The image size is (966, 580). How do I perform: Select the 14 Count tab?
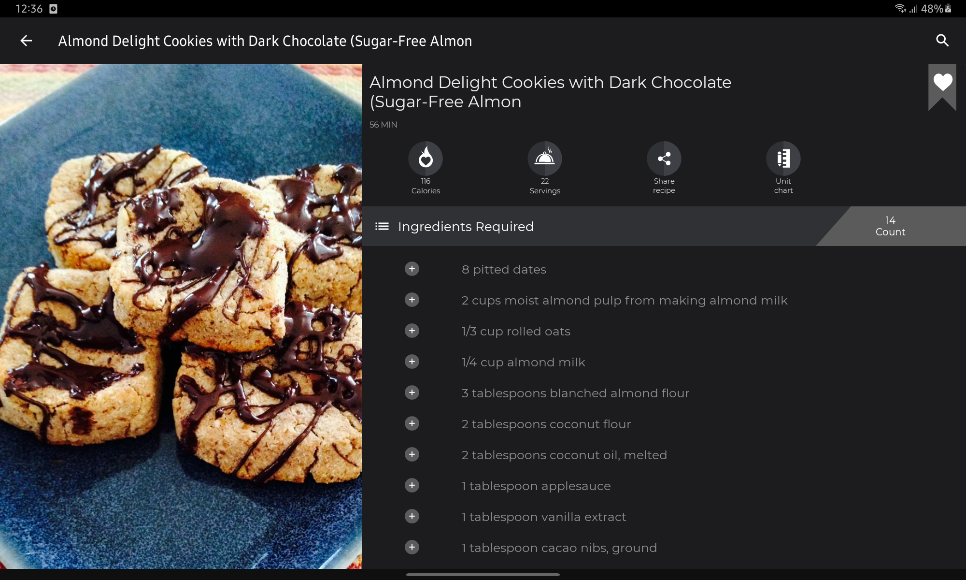point(891,226)
